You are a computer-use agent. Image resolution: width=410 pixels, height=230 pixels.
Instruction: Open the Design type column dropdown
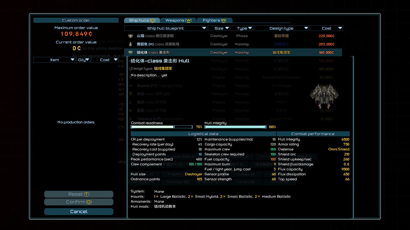[x=281, y=28]
